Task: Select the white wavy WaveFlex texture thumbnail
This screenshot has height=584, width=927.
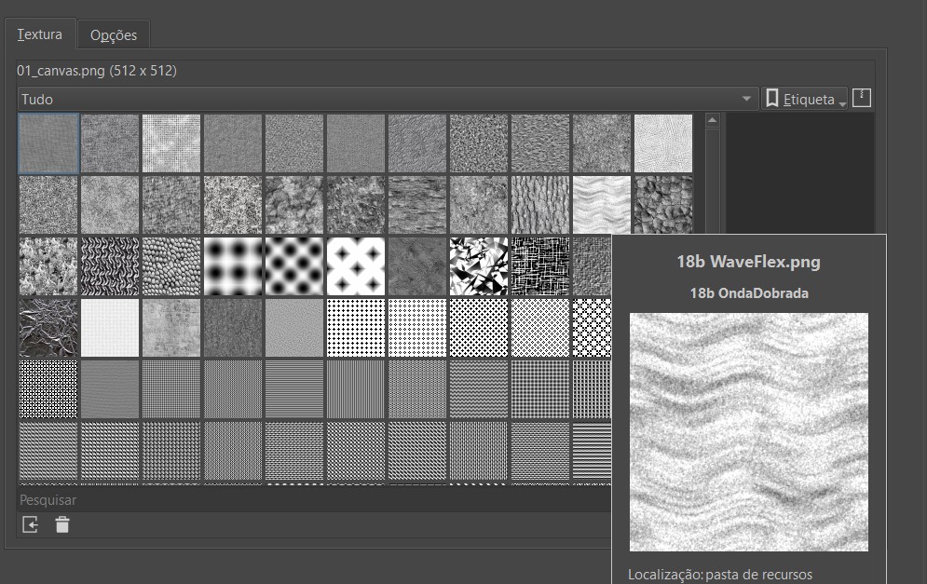Action: click(x=602, y=205)
